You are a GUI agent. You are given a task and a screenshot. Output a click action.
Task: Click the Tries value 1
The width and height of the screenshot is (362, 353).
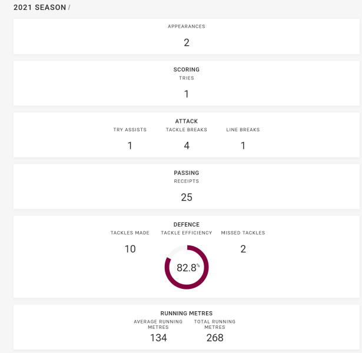(x=187, y=94)
